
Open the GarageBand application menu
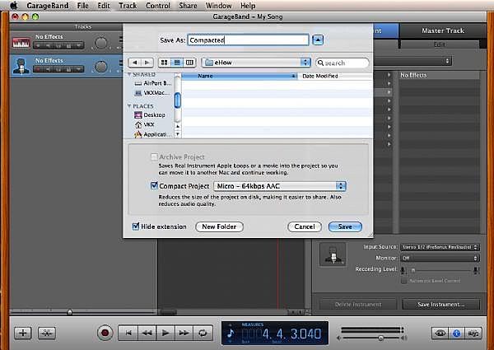point(46,6)
